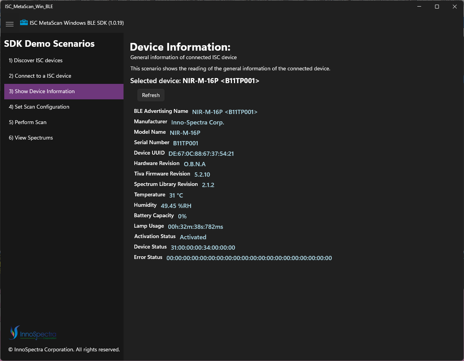Click Model Name value NIR-M-16P

[185, 133]
